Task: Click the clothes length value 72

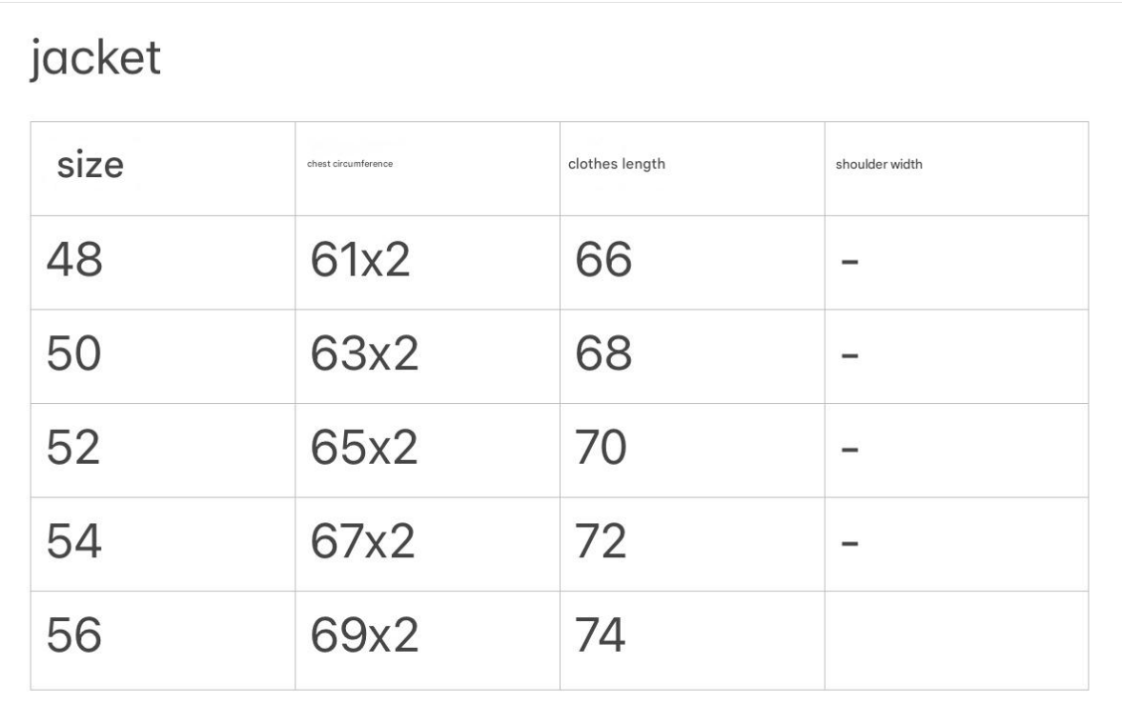Action: [x=602, y=542]
